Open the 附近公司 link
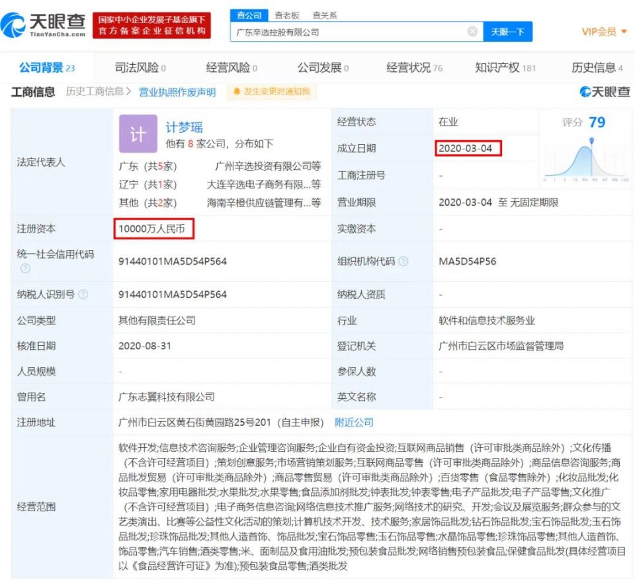 tap(354, 423)
